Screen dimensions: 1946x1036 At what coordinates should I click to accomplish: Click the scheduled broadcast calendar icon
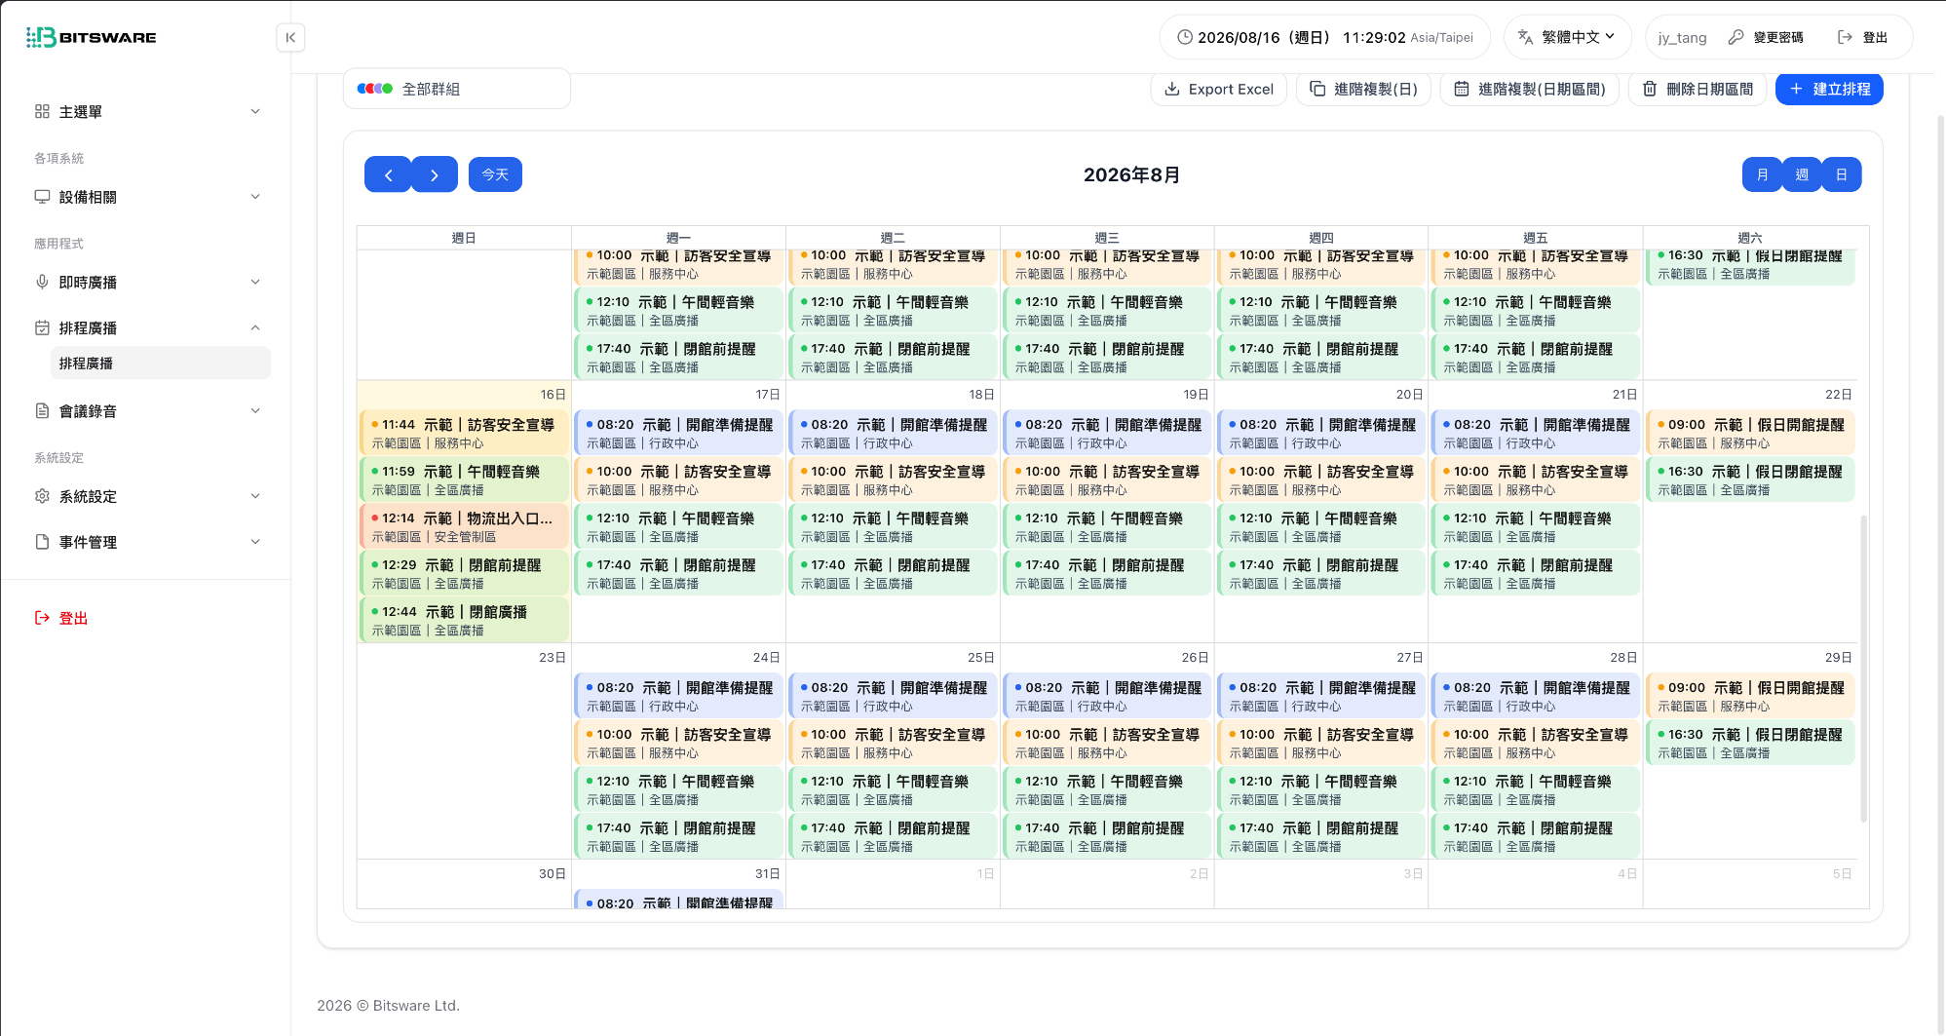coord(42,327)
